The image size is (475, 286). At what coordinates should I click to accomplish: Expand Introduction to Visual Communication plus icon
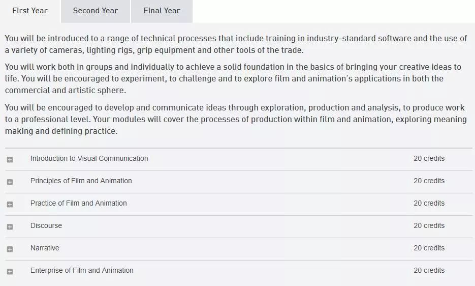coord(10,159)
